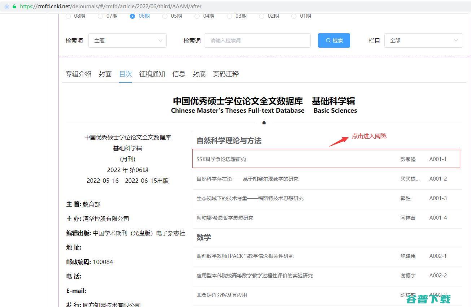
Task: Click page code A002-1
Action: [x=438, y=256]
